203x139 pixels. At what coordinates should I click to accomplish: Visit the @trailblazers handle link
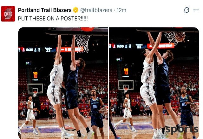pos(96,10)
